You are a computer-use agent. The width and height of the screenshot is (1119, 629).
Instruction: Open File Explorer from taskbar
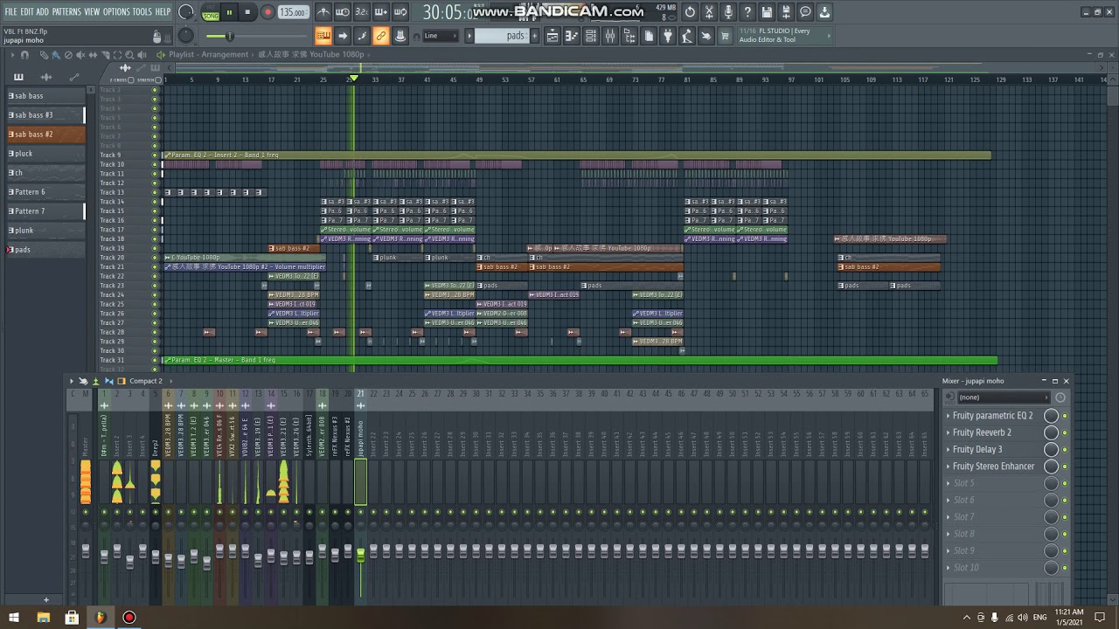[x=43, y=618]
